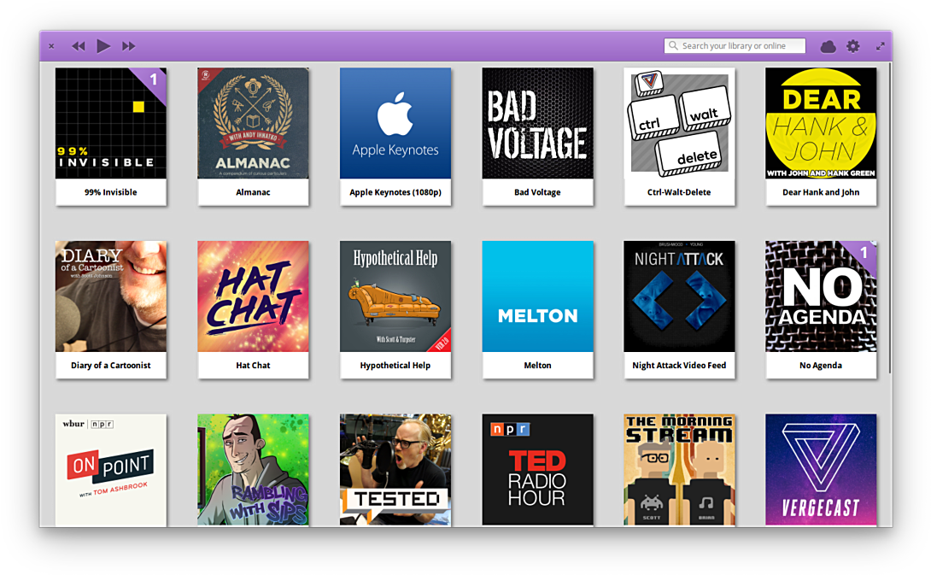Click the 'Ctrl-Walt-Delete' title label
Screen dimensions: 931x575
click(x=679, y=192)
